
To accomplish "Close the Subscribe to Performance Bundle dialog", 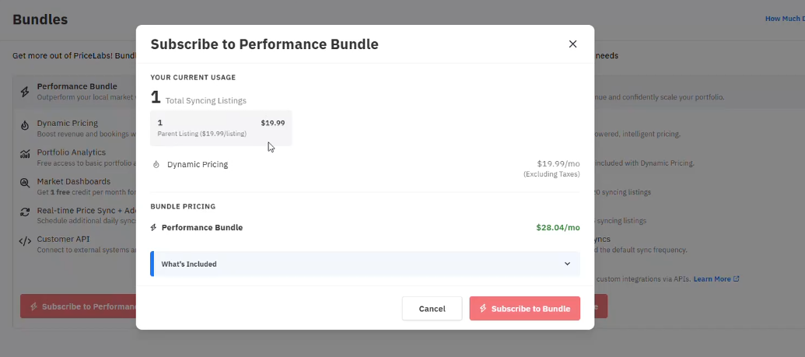I will 572,44.
